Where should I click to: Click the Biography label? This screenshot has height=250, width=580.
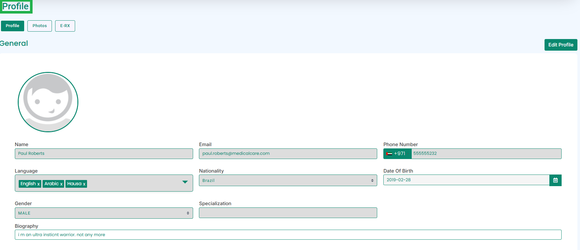pyautogui.click(x=26, y=226)
